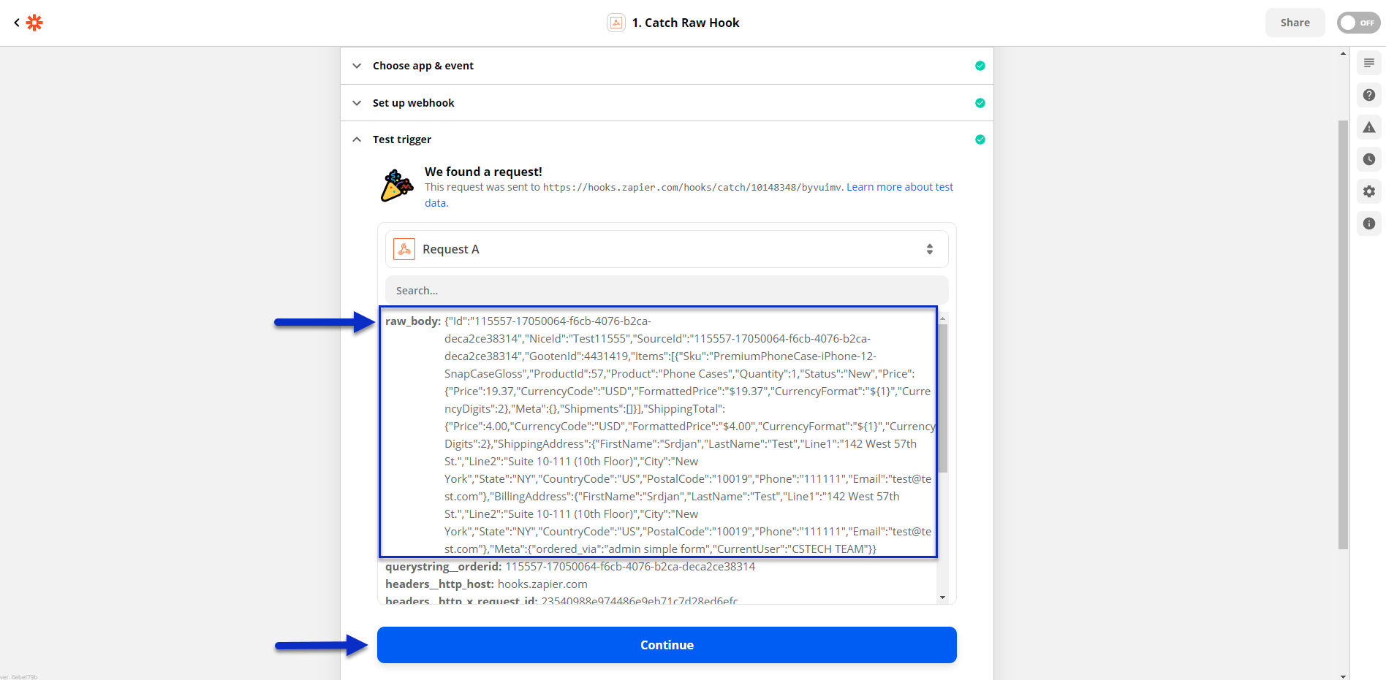Viewport: 1386px width, 680px height.
Task: Click the Share button
Action: [1295, 23]
